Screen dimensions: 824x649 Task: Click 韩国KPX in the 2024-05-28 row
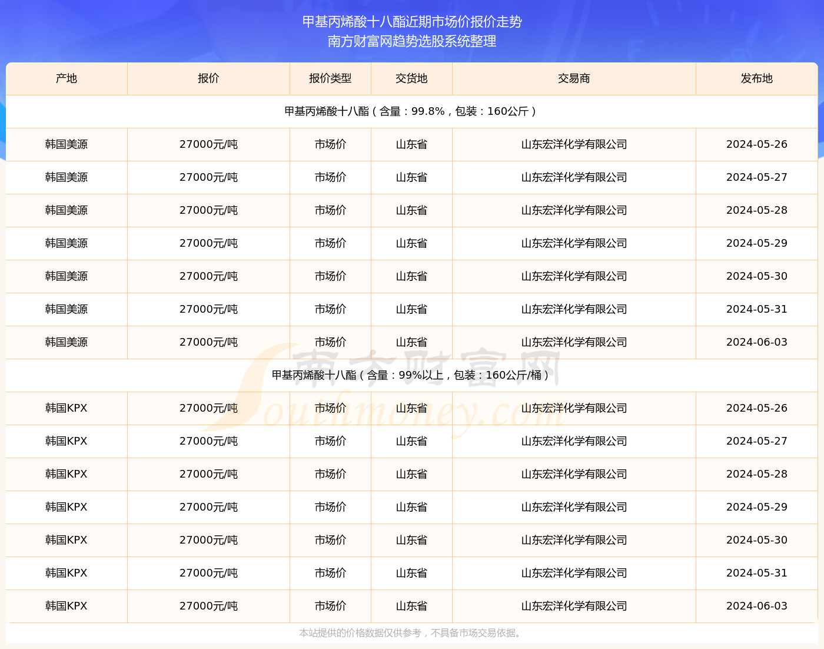67,474
